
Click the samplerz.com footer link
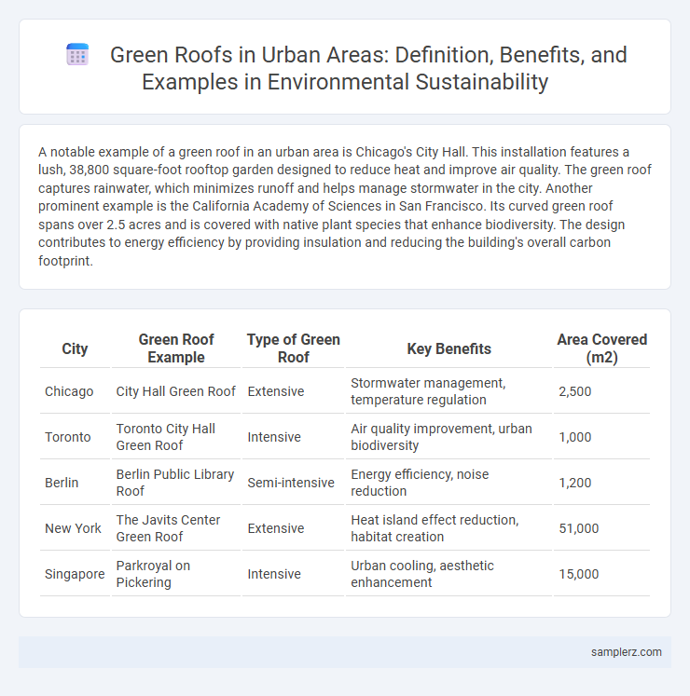(x=626, y=651)
